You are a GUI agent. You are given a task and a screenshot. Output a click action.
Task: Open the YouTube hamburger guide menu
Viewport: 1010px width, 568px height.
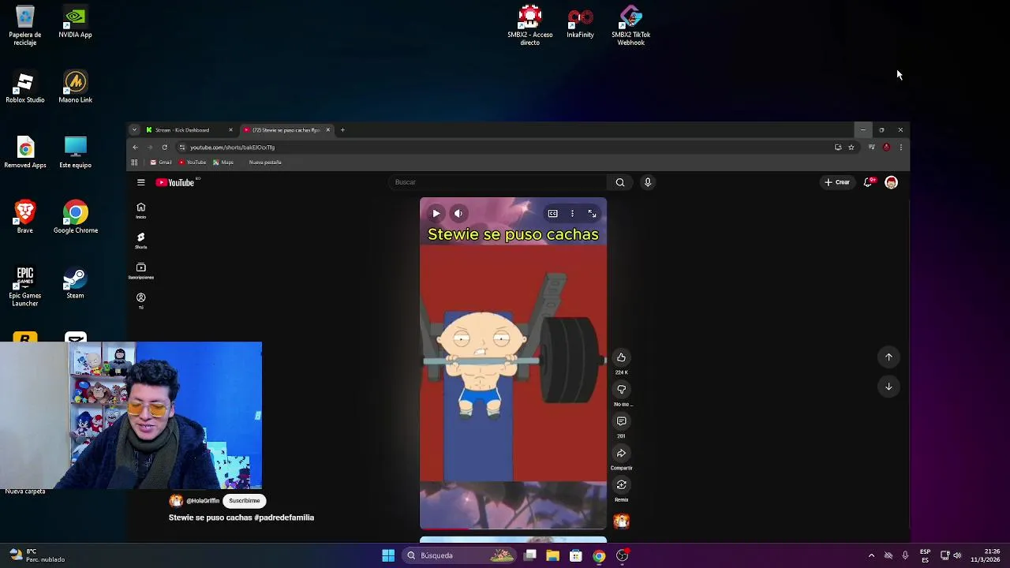(x=140, y=182)
